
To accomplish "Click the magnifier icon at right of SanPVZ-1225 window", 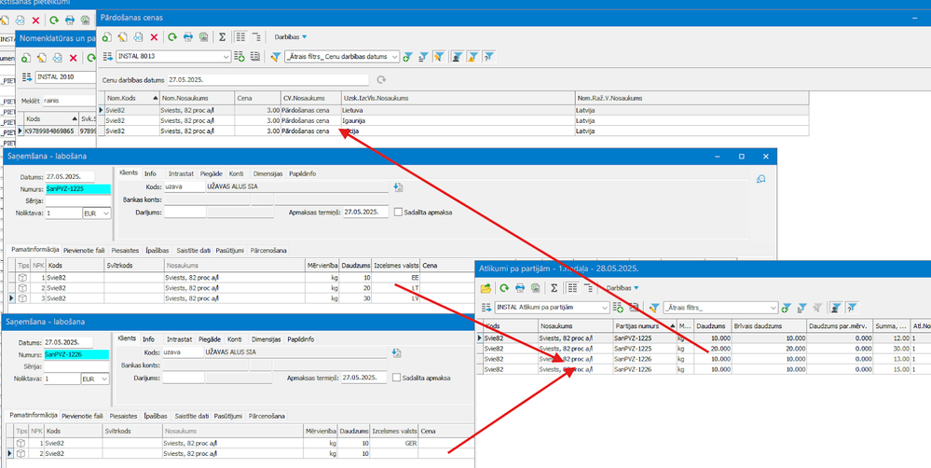I will point(761,178).
